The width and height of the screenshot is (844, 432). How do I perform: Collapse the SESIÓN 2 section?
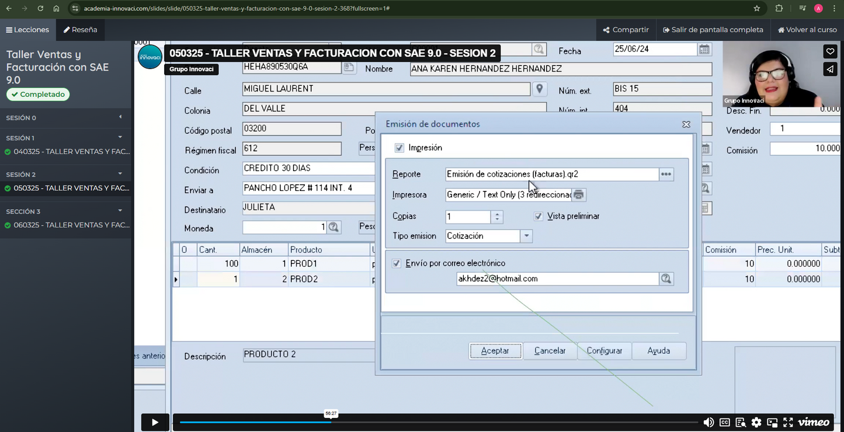(120, 174)
